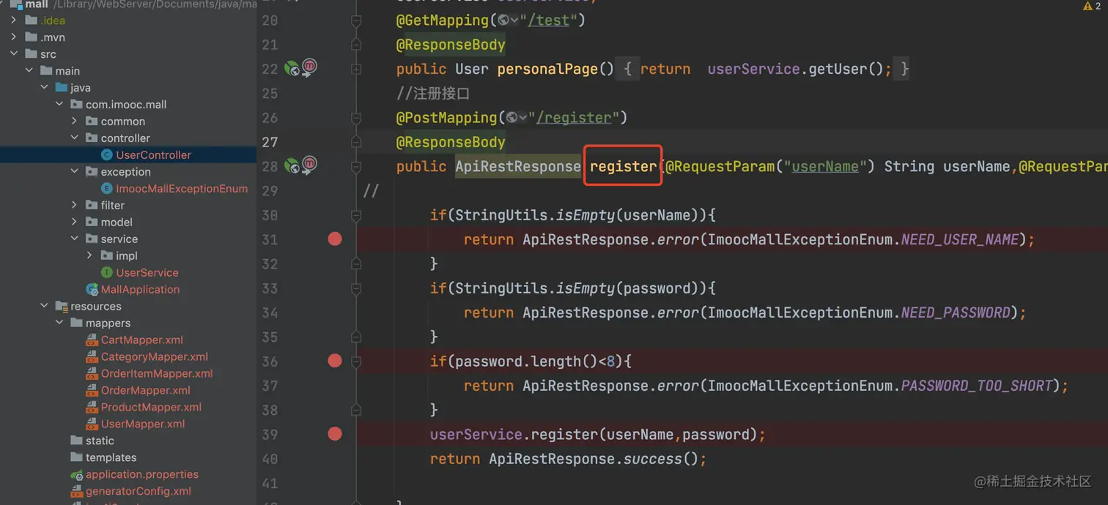Open UserService in project tree
This screenshot has height=505, width=1108.
coord(147,273)
